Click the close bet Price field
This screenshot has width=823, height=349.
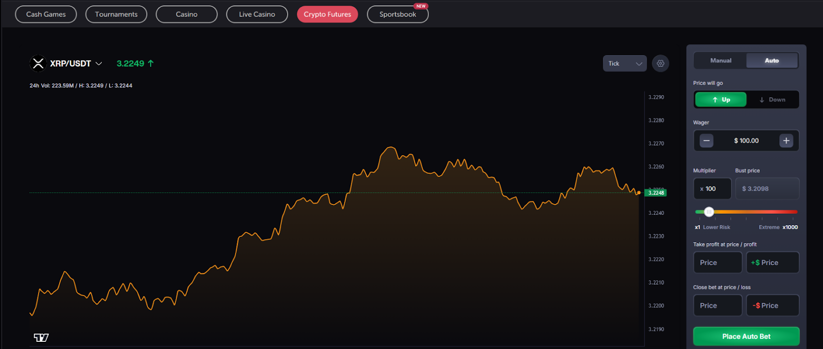pyautogui.click(x=718, y=305)
